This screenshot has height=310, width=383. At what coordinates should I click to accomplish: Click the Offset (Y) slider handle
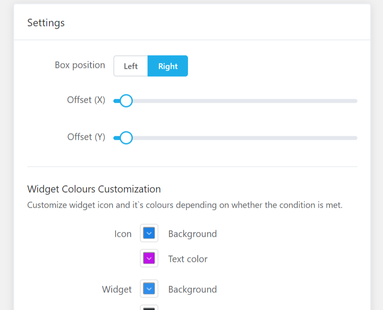[x=126, y=138]
